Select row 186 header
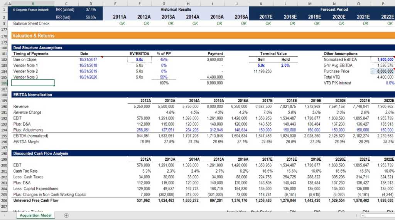395x220 pixels. click(x=5, y=83)
